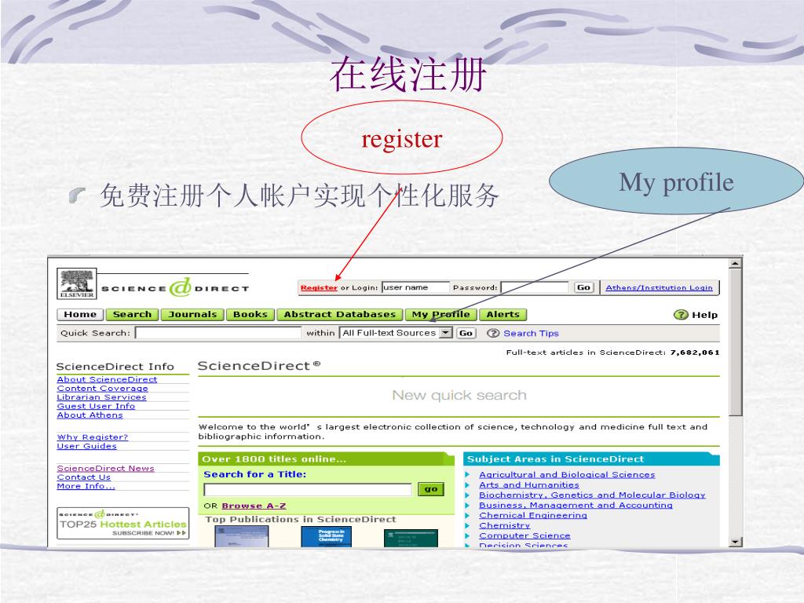Image resolution: width=804 pixels, height=603 pixels.
Task: Click the vertical scrollbar thumb
Action: [x=735, y=342]
